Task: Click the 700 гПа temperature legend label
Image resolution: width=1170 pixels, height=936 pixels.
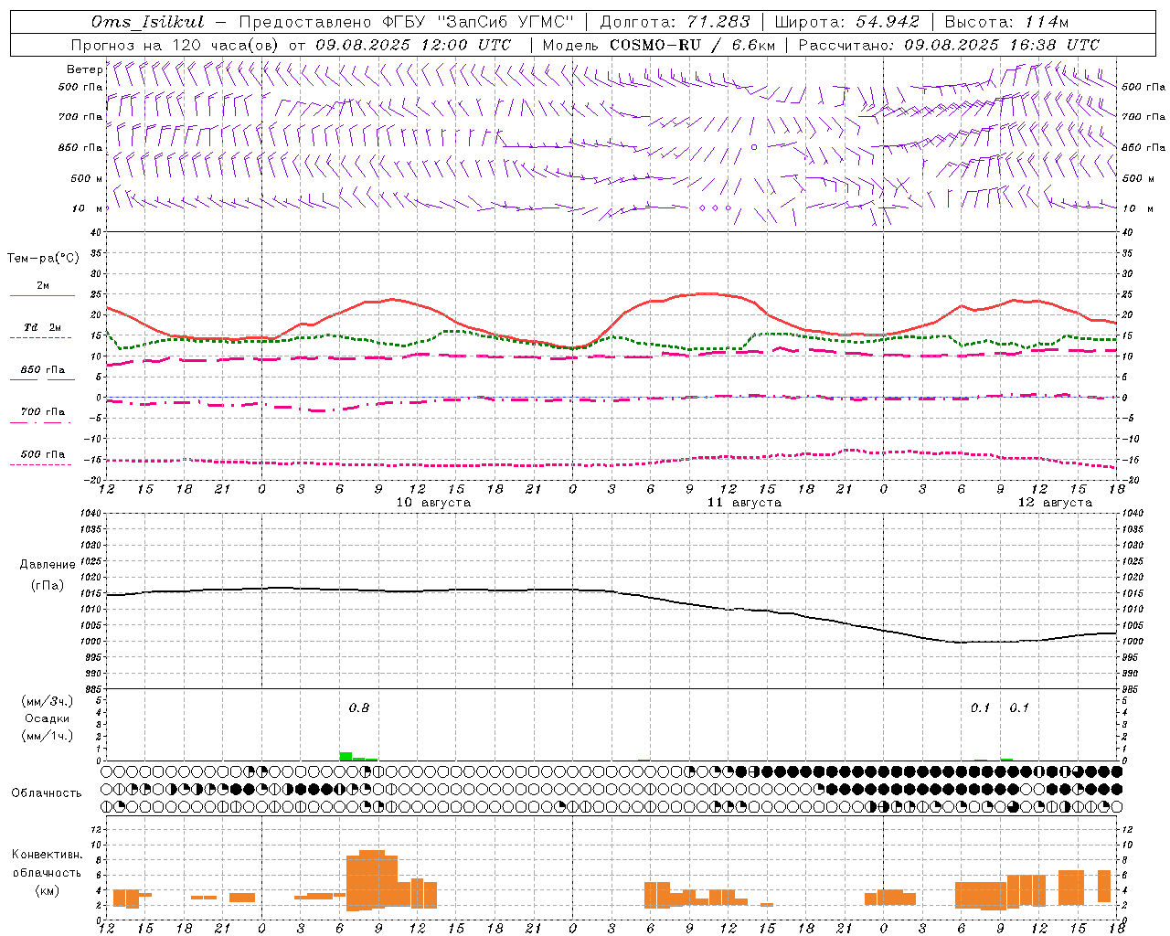Action: pos(43,411)
